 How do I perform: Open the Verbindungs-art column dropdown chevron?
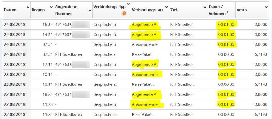[167, 7]
